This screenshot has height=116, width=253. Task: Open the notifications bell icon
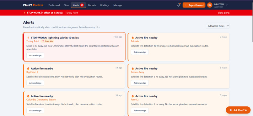click(179, 5)
